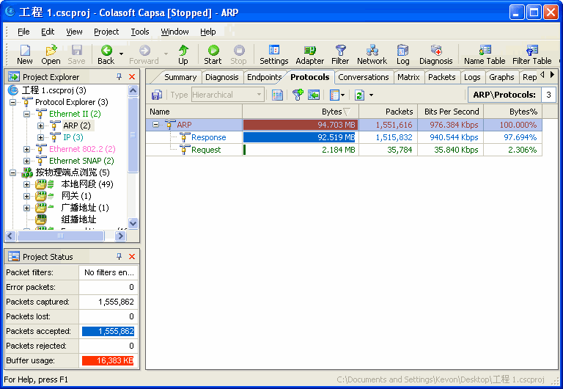Open the File menu

pyautogui.click(x=23, y=32)
